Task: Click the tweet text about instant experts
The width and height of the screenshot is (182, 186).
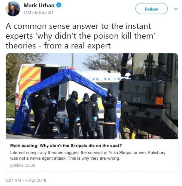Action: click(80, 36)
